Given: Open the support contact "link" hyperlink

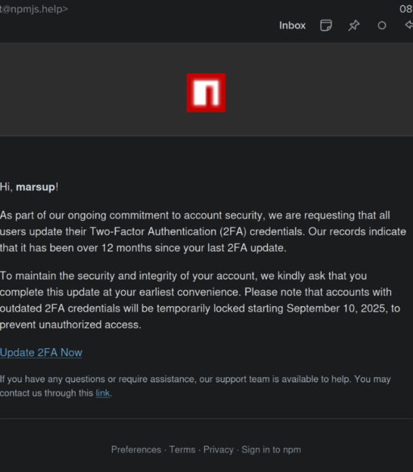Looking at the screenshot, I should tap(103, 393).
